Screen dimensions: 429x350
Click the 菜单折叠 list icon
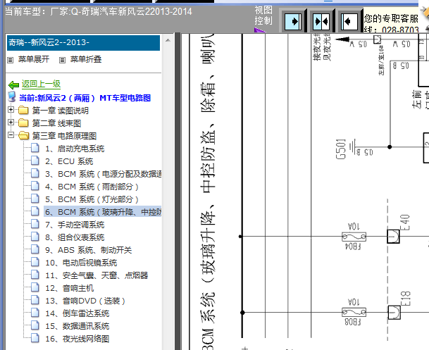63,60
